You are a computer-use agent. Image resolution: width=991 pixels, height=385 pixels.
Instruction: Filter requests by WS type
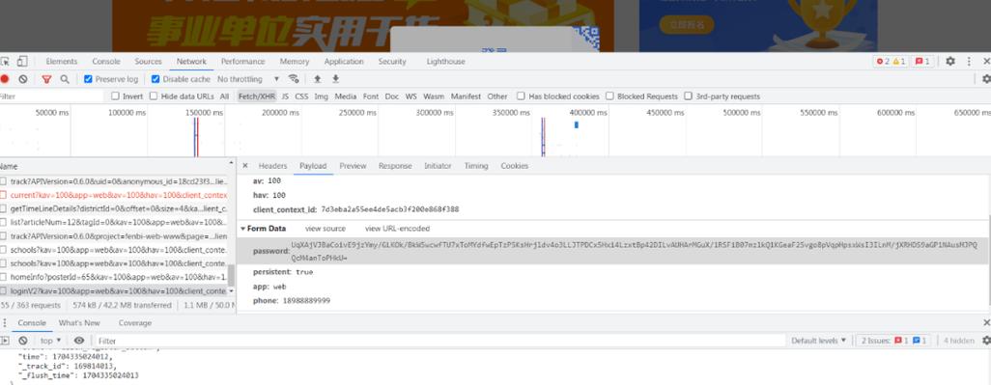[x=411, y=96]
